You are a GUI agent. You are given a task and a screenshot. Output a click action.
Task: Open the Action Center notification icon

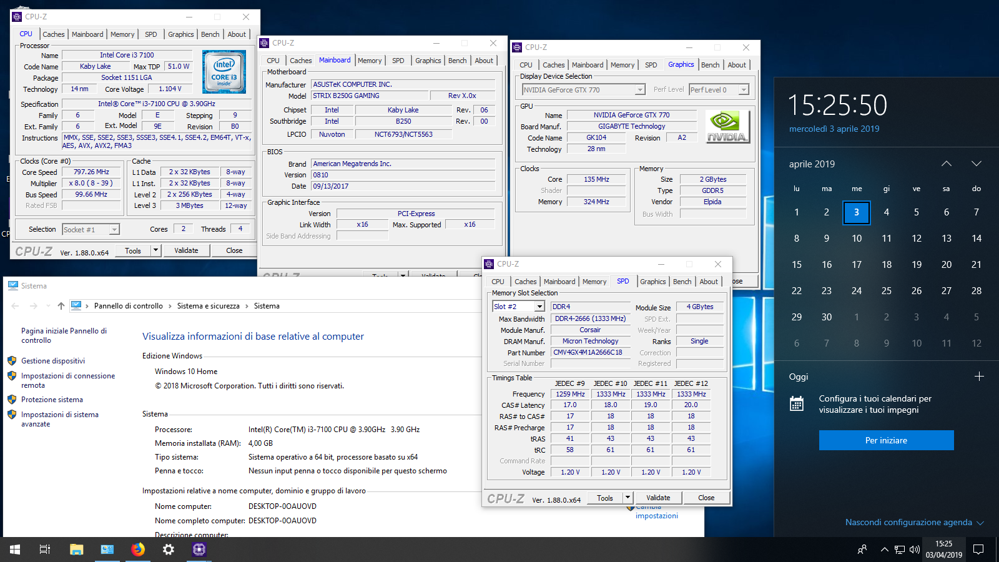(x=978, y=550)
